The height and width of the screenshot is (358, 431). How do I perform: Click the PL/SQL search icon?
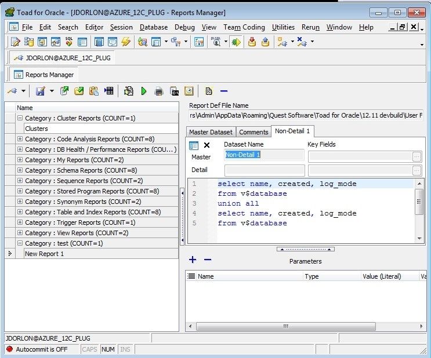click(216, 42)
